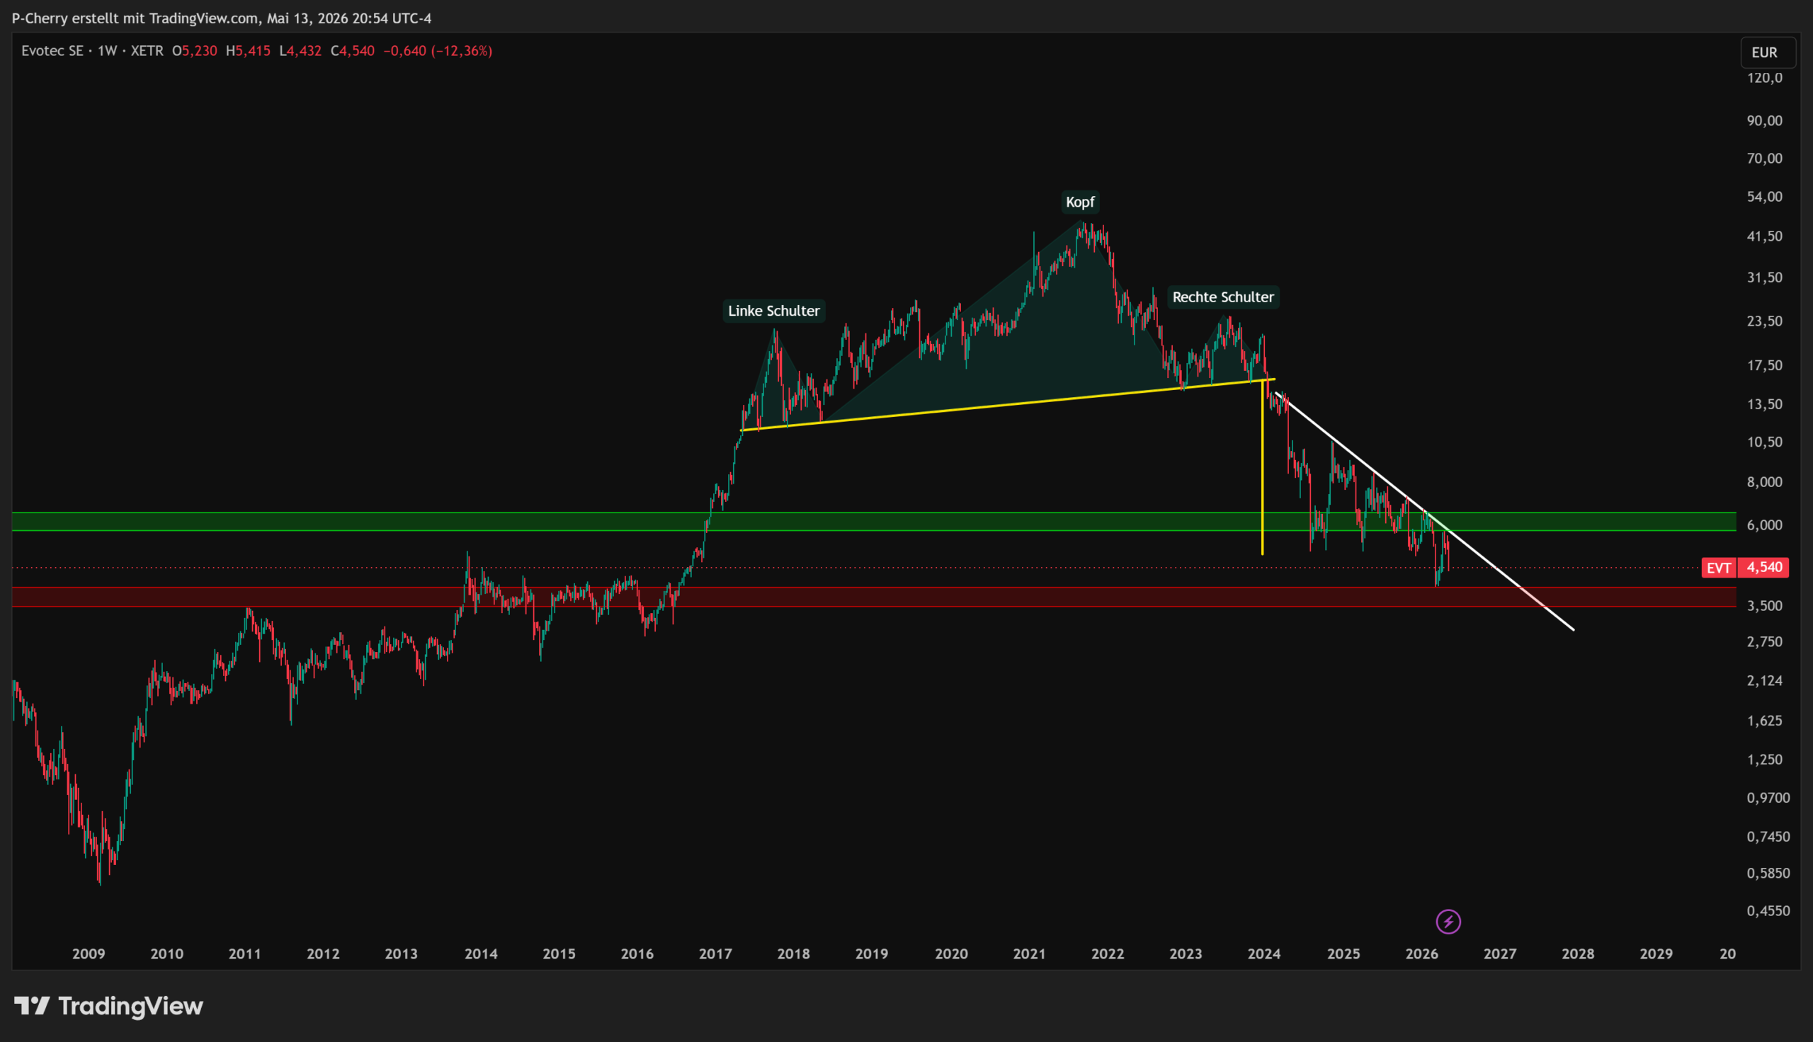The image size is (1813, 1042).
Task: Click the yellow vertical measurement line
Action: click(x=1262, y=467)
